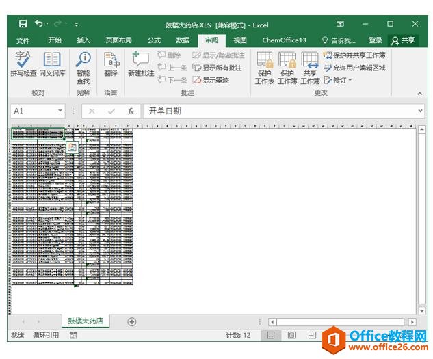Undo the last action
This screenshot has height=359, width=433.
(39, 24)
